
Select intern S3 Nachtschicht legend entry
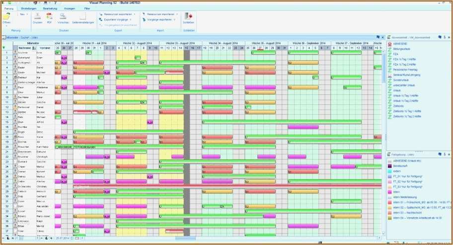coord(407,213)
